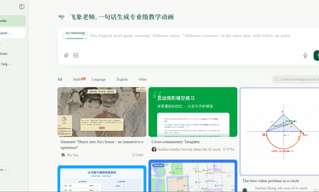Screen dimensions: 319x192
Task: Open the Language category tab
Action: point(98,79)
